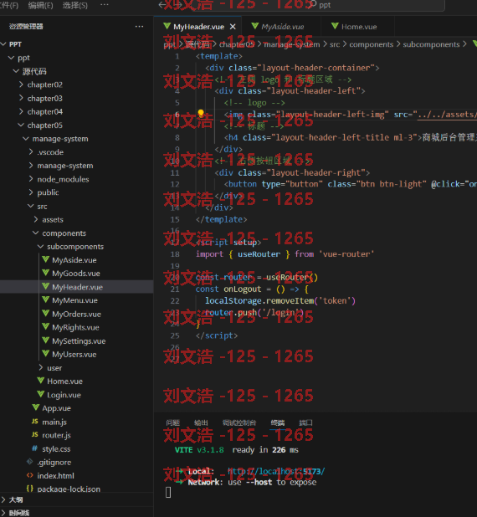Screen dimensions: 477x517
Task: Click the Vue icon beside App.vue
Action: coord(36,408)
